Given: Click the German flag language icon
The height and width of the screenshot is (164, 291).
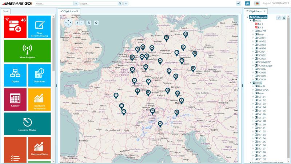Looking at the screenshot, I should point(257,3).
